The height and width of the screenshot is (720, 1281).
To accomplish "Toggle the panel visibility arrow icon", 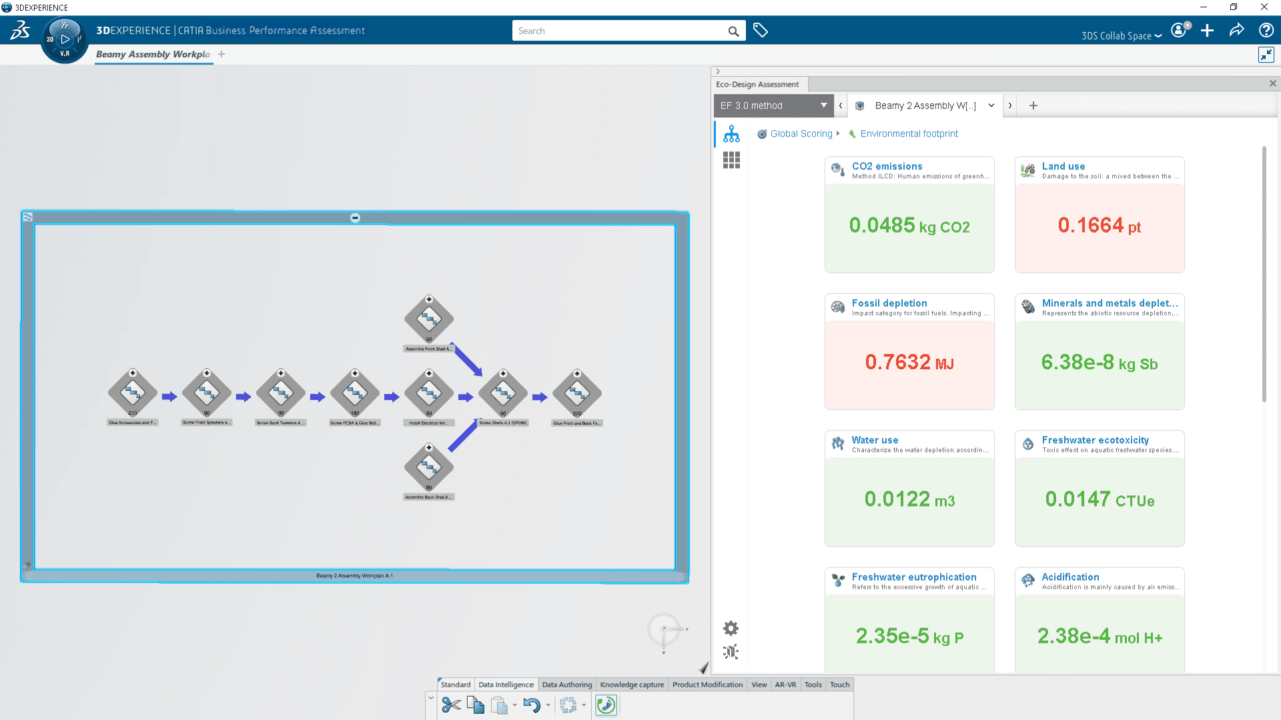I will (719, 71).
